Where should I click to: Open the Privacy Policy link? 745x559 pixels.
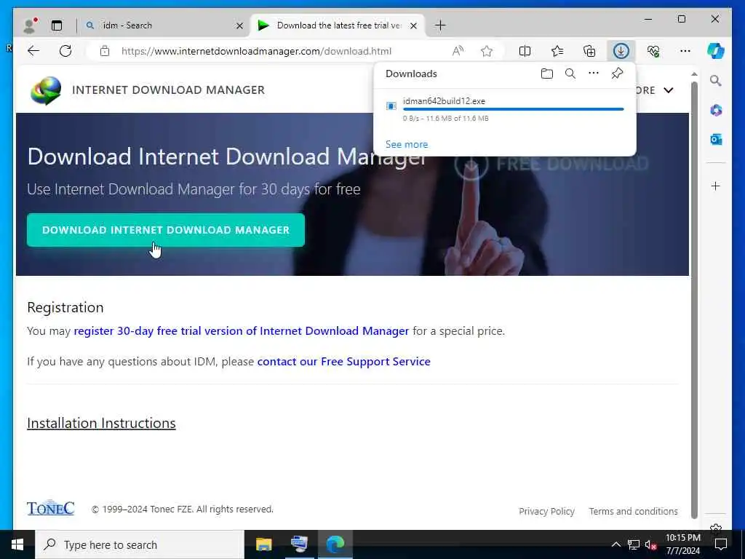(x=546, y=512)
